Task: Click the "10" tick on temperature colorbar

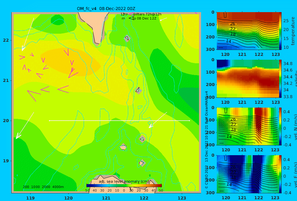Action: click(286, 47)
